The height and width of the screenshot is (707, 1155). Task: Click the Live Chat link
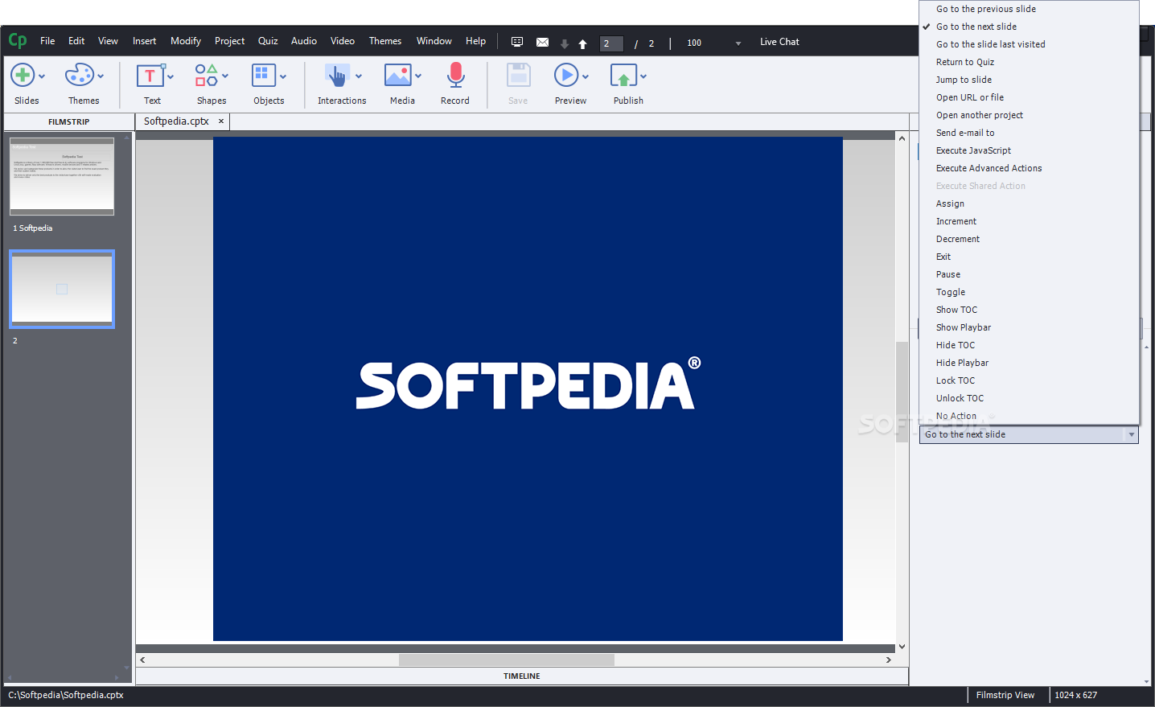tap(779, 42)
